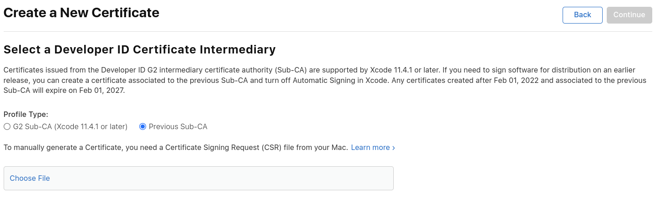The width and height of the screenshot is (660, 198).
Task: Select the Previous Sub-CA radio button circle
Action: 142,127
